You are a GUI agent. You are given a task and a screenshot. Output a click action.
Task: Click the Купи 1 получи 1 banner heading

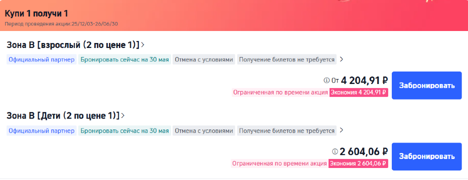37,13
